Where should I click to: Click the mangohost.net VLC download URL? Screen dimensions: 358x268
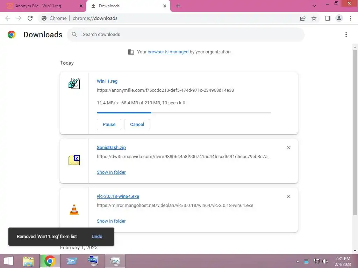pos(175,205)
